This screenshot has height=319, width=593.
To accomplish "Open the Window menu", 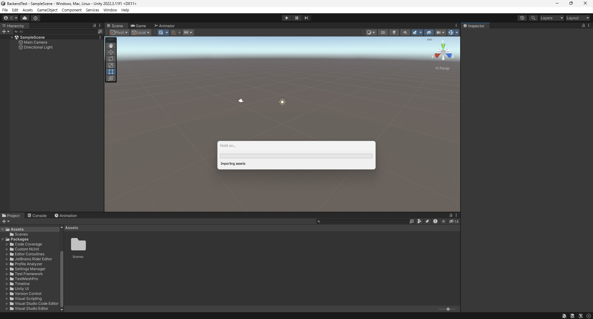I will [110, 10].
